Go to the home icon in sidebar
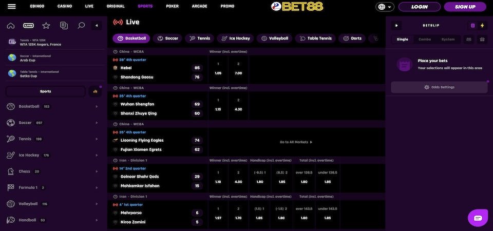 [11, 26]
